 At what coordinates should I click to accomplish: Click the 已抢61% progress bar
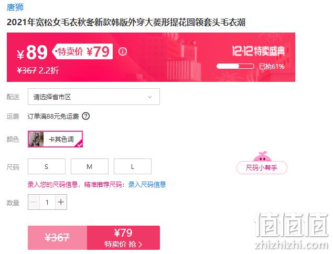click(235, 66)
